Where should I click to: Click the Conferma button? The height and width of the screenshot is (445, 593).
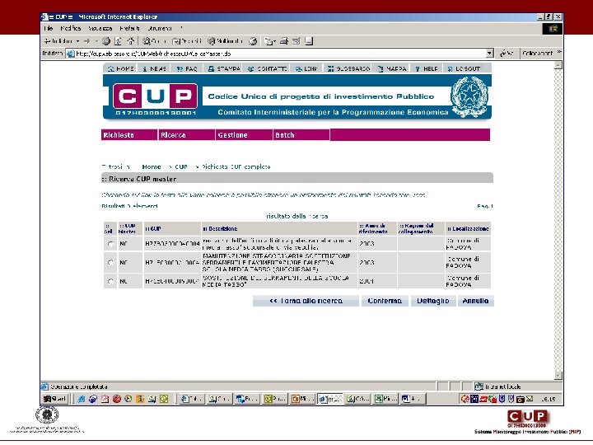click(x=385, y=301)
